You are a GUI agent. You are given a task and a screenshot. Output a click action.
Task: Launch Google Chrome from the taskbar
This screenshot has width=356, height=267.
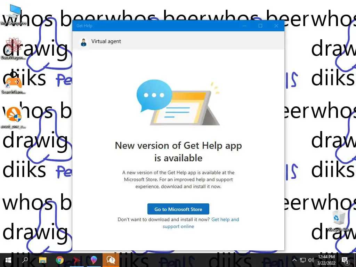click(x=60, y=260)
